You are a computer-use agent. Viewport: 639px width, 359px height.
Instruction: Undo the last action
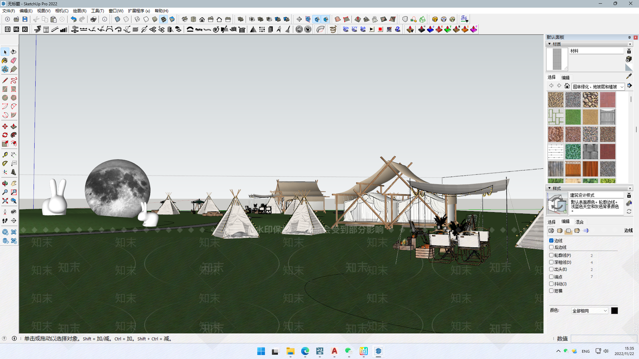(x=73, y=19)
